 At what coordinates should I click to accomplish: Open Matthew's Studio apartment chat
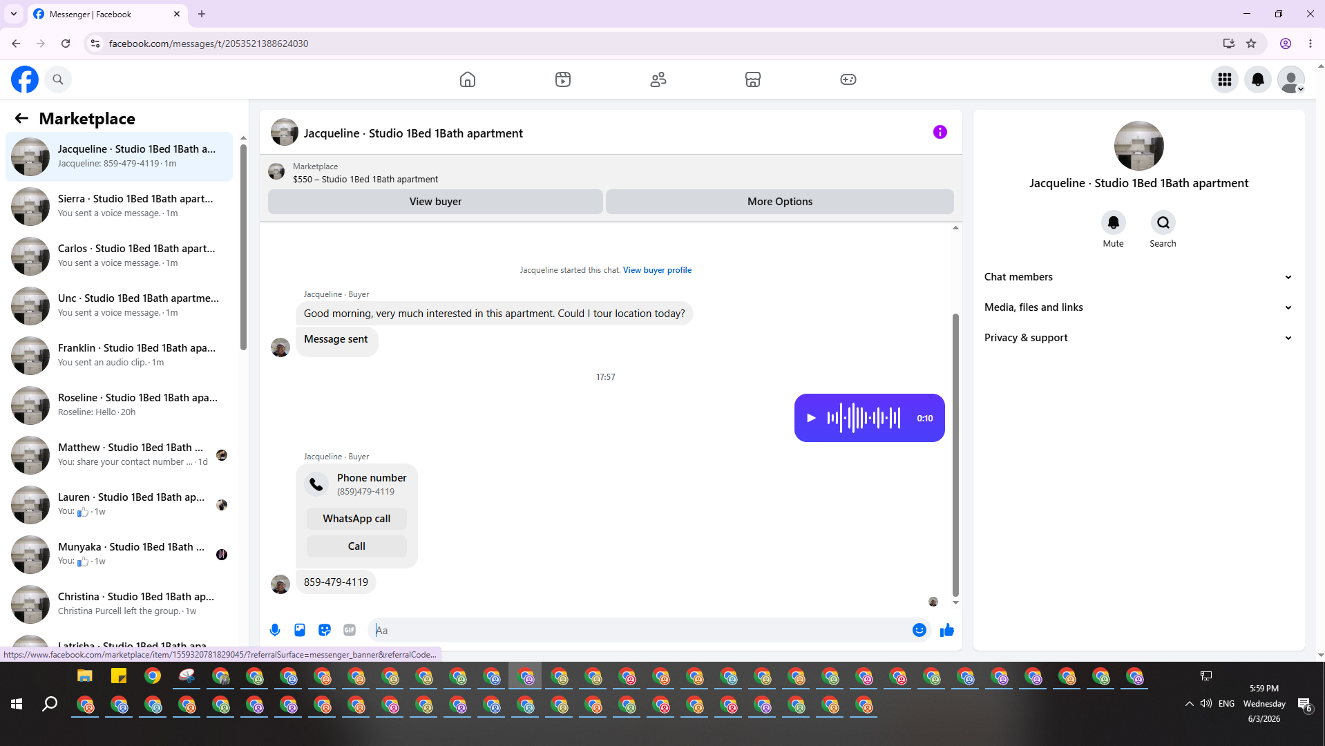120,455
